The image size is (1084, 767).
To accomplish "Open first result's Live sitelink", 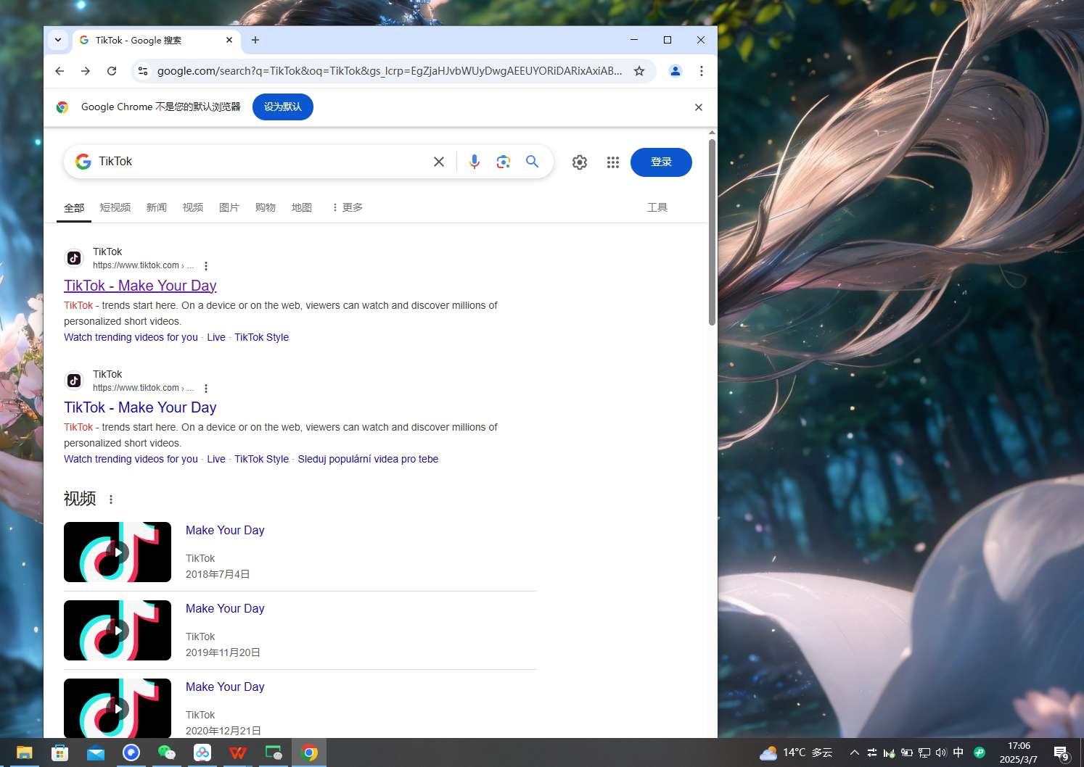I will pos(216,337).
